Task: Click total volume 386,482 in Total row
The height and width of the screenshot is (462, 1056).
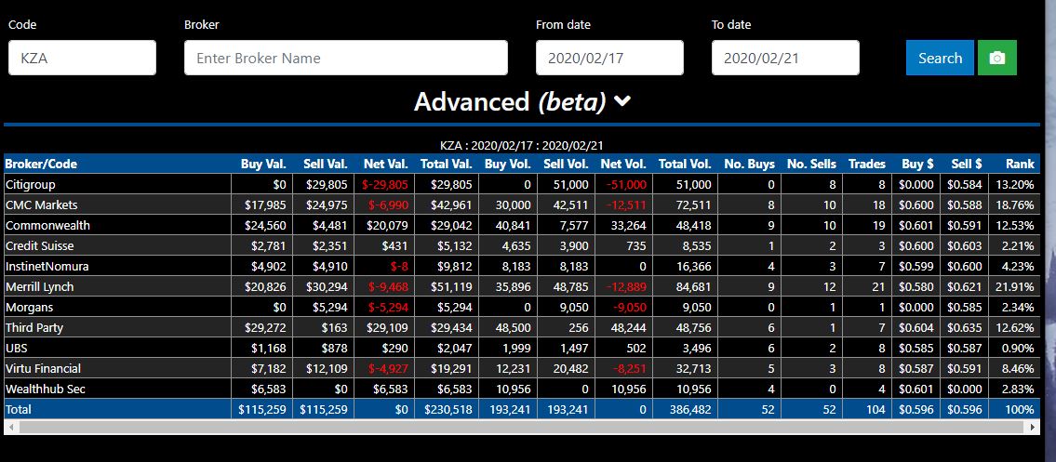Action: pos(690,409)
